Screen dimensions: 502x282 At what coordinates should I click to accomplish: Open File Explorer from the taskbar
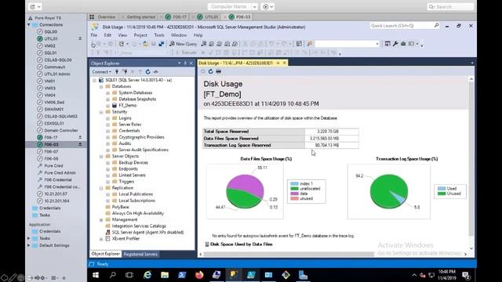point(165,275)
